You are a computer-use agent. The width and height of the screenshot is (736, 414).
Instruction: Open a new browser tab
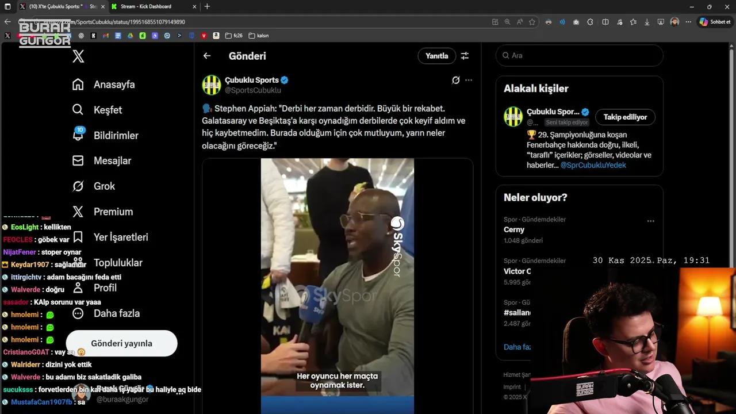coord(207,6)
